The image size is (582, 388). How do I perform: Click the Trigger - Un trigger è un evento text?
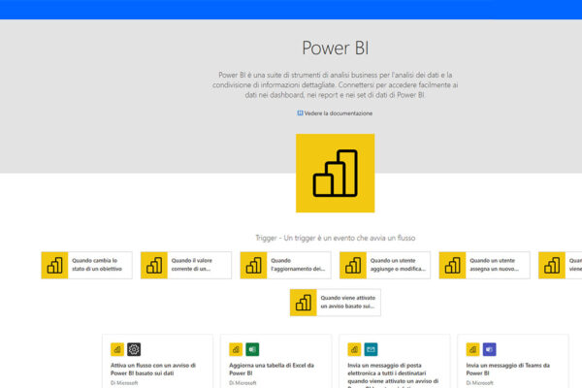pos(336,238)
